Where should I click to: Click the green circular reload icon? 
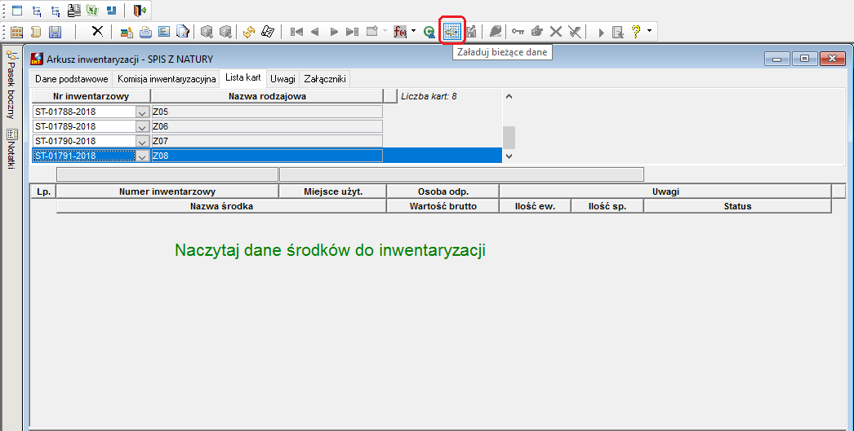429,32
